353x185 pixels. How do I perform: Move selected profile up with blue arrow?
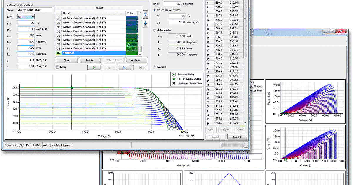click(145, 14)
